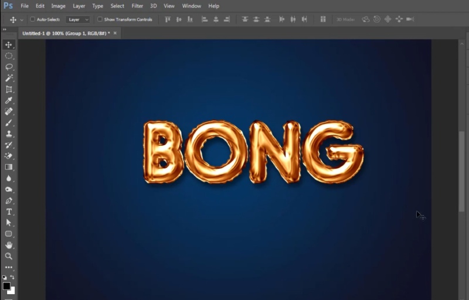Select the Hand tool

[9, 245]
